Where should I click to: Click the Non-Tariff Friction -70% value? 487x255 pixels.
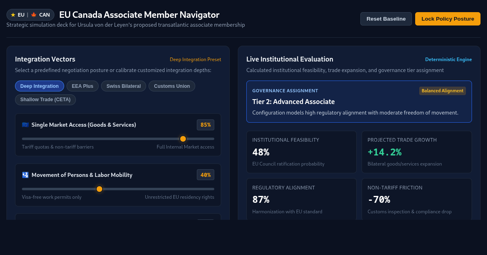click(x=379, y=200)
